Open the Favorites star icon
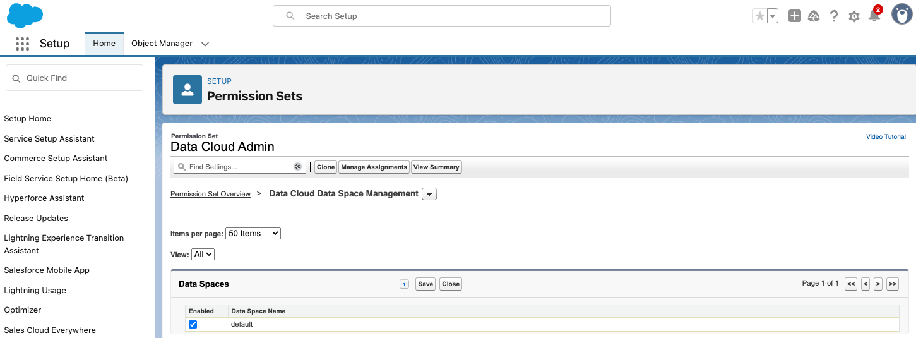The width and height of the screenshot is (916, 338). [x=759, y=16]
